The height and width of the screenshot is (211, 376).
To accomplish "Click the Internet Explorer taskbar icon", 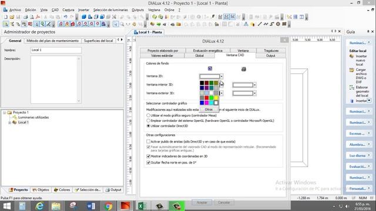I will pos(39,206).
